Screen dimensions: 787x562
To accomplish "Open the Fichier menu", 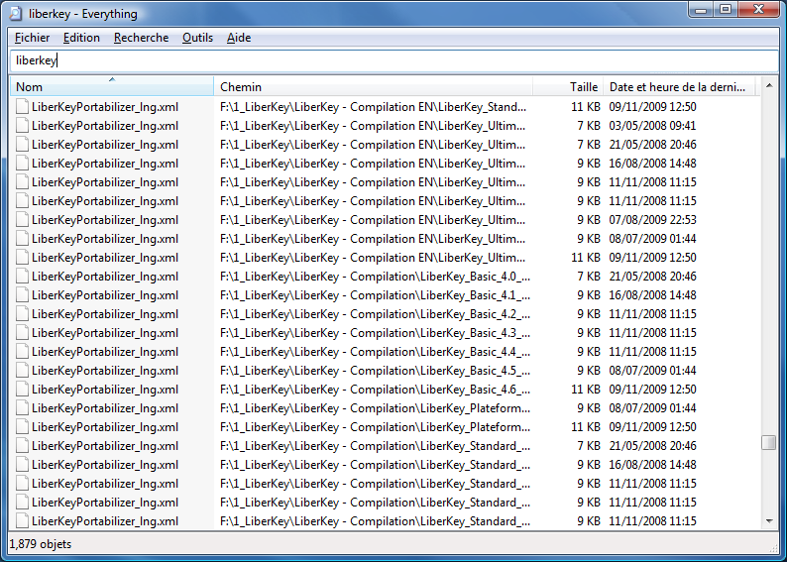I will pos(32,38).
